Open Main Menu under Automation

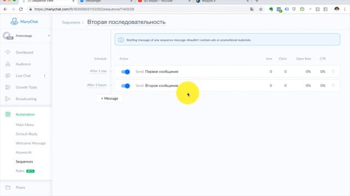click(x=25, y=125)
